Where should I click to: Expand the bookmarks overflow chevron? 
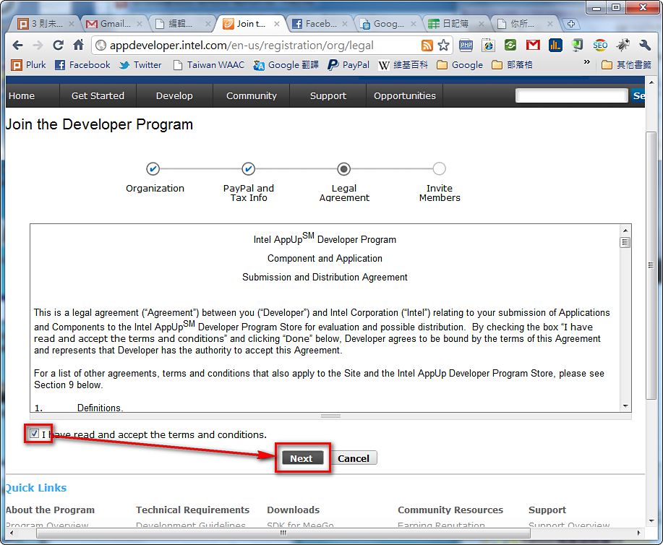[586, 62]
